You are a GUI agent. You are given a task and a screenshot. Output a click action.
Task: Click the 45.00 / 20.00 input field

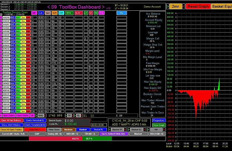pyautogui.click(x=99, y=125)
